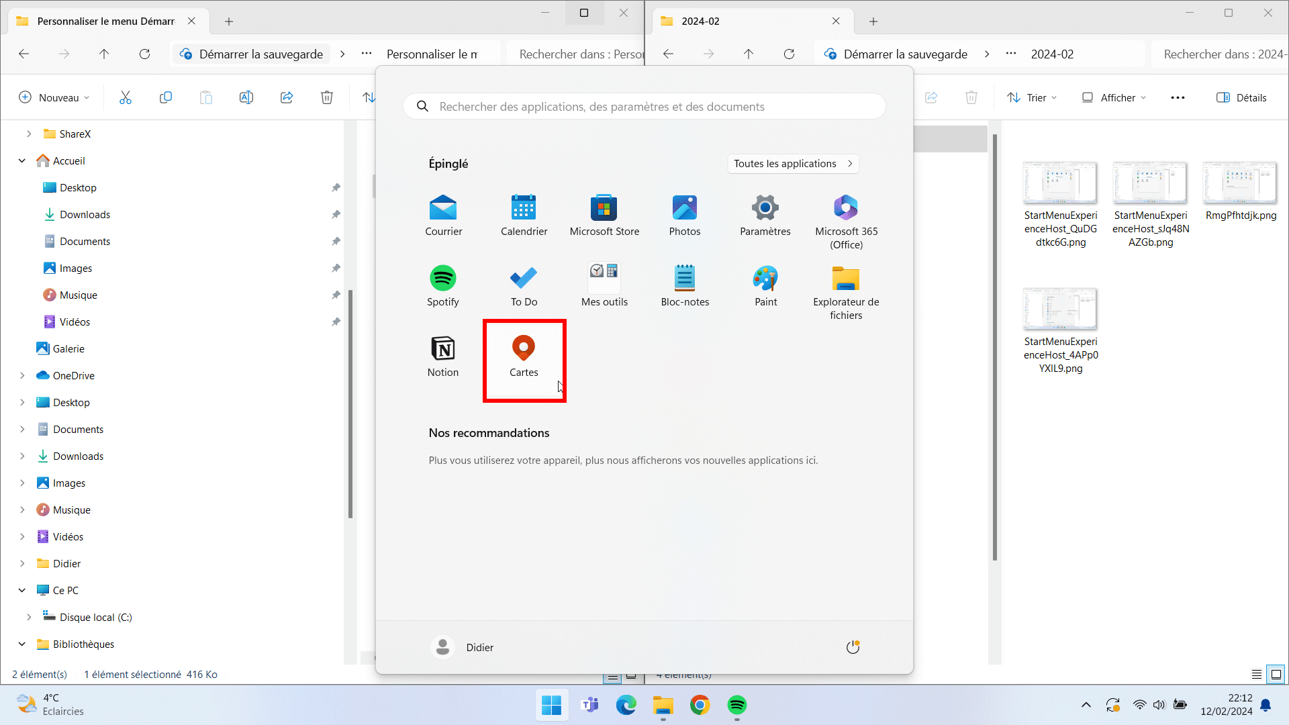Open the Paint app icon

coord(765,285)
